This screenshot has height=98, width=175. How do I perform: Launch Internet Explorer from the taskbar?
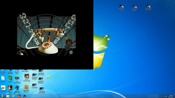coord(13,96)
